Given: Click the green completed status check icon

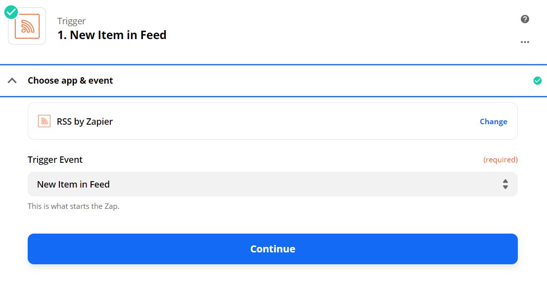Looking at the screenshot, I should pyautogui.click(x=538, y=81).
